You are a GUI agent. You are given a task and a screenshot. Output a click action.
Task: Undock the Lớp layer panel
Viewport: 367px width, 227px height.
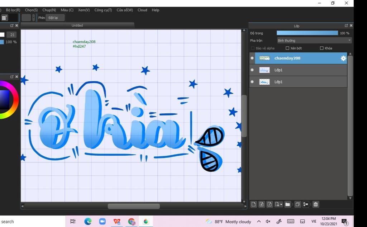[x=346, y=25]
